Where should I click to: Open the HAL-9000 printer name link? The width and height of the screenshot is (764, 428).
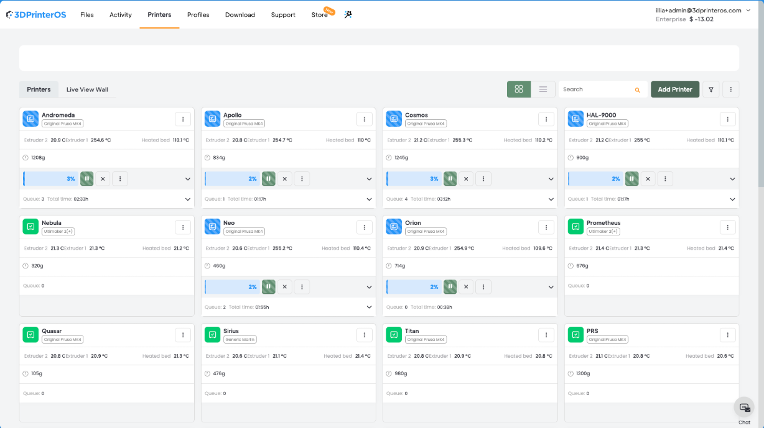click(602, 115)
